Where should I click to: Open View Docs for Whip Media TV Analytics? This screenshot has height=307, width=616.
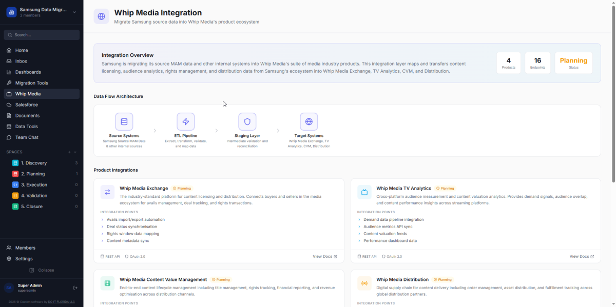tap(581, 256)
